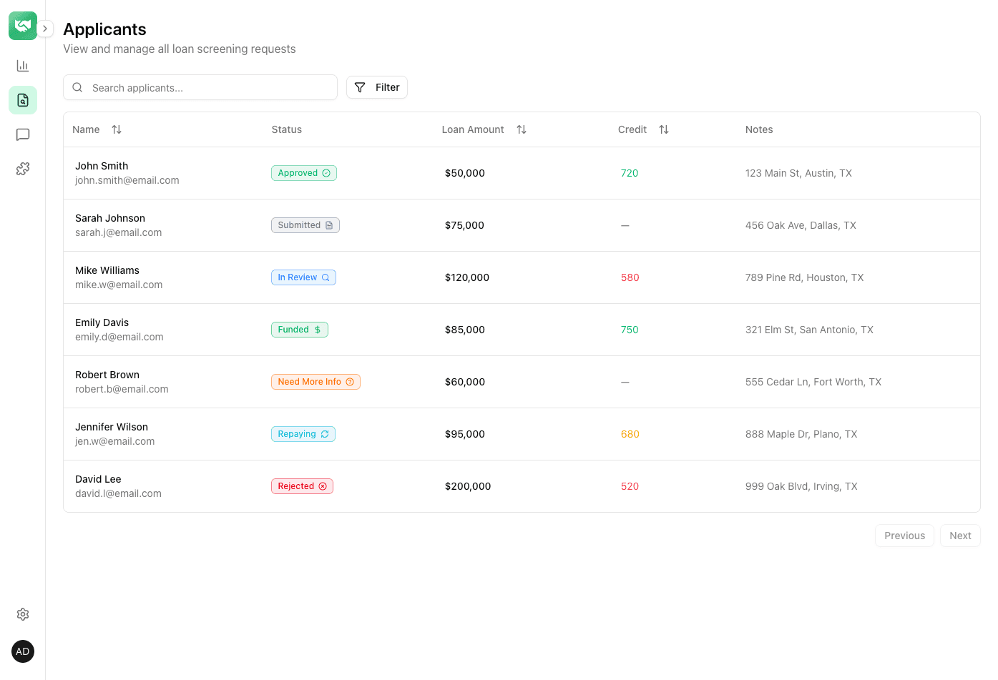Viewport: 998px width, 680px height.
Task: Open the Filter button
Action: 377,87
